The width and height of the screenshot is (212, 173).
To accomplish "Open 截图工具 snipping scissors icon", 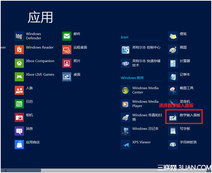I will tap(173, 90).
